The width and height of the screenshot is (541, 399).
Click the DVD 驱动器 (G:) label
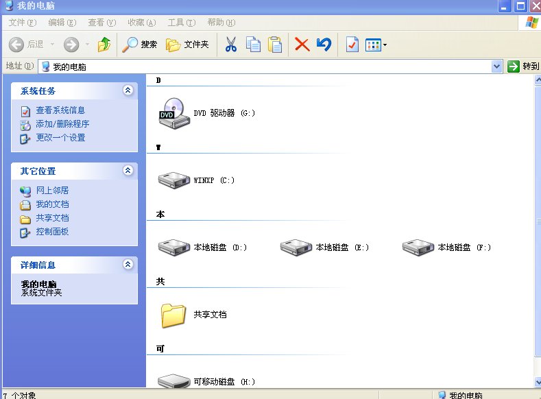coord(224,113)
